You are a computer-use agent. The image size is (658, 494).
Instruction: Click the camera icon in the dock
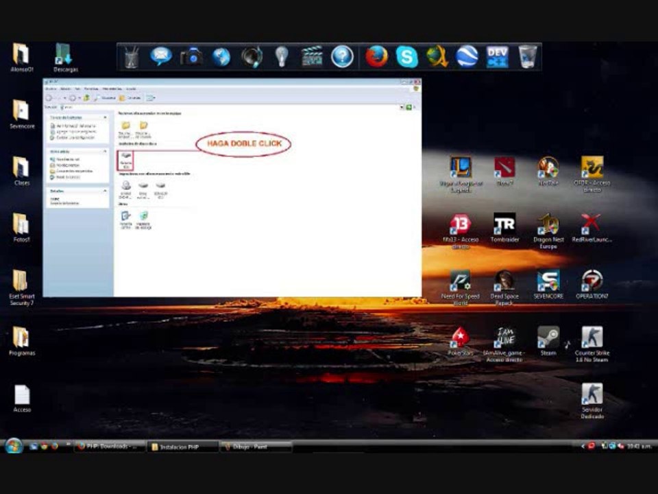click(191, 57)
